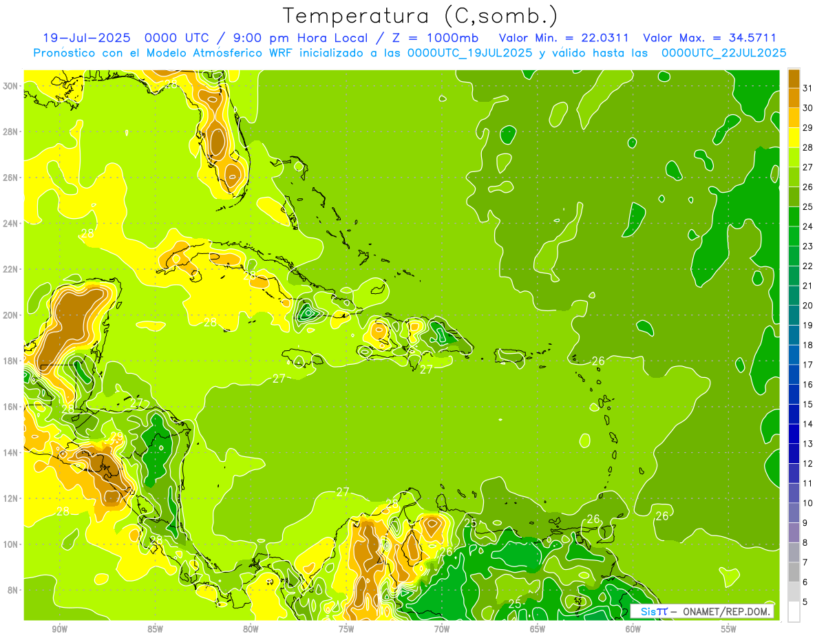Screen dimensions: 826x638
Task: Click the 22N latitude axis label
Action: pos(12,269)
